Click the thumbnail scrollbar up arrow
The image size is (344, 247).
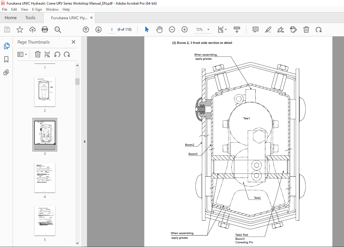tap(77, 65)
